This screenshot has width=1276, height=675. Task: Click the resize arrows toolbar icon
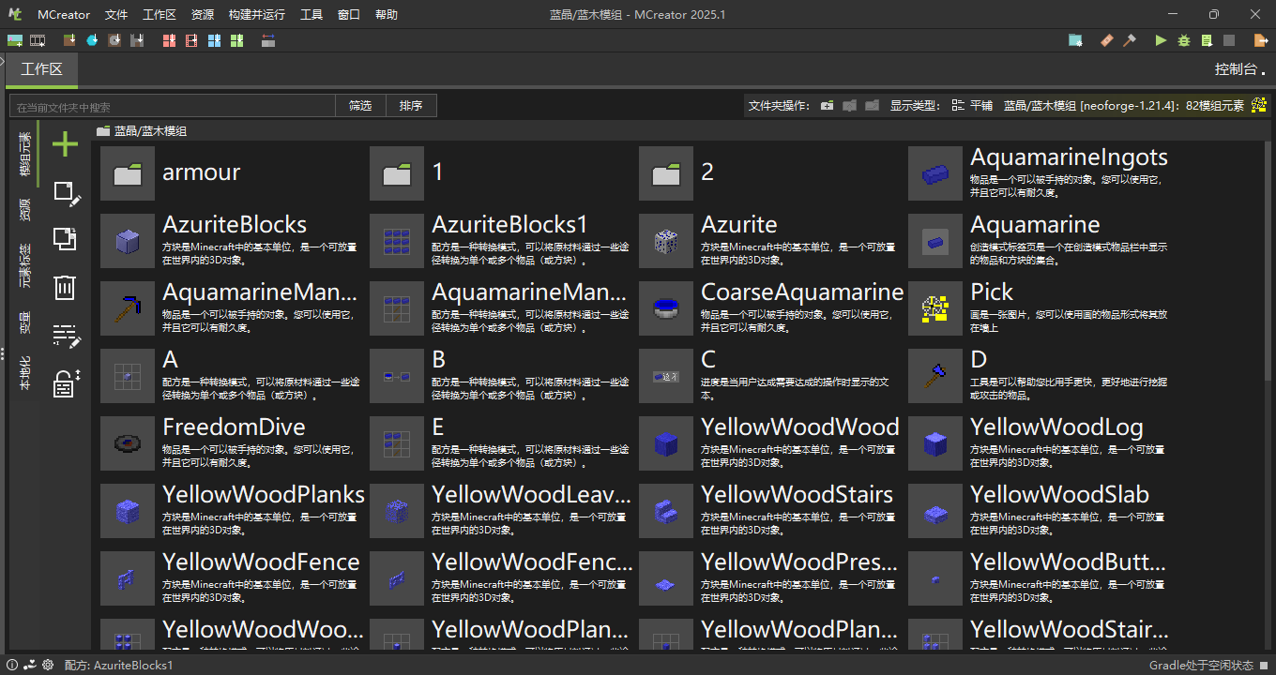(x=268, y=40)
